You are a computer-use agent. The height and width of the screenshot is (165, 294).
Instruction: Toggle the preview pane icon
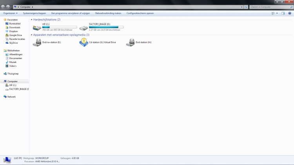(282, 13)
